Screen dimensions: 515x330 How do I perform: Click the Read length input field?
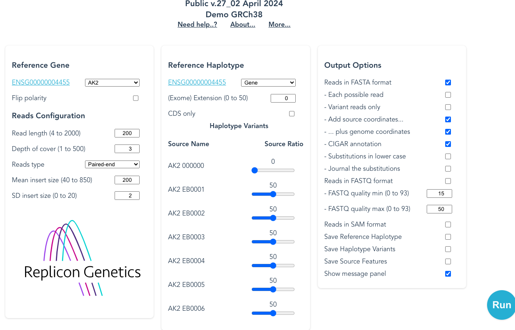tap(127, 133)
